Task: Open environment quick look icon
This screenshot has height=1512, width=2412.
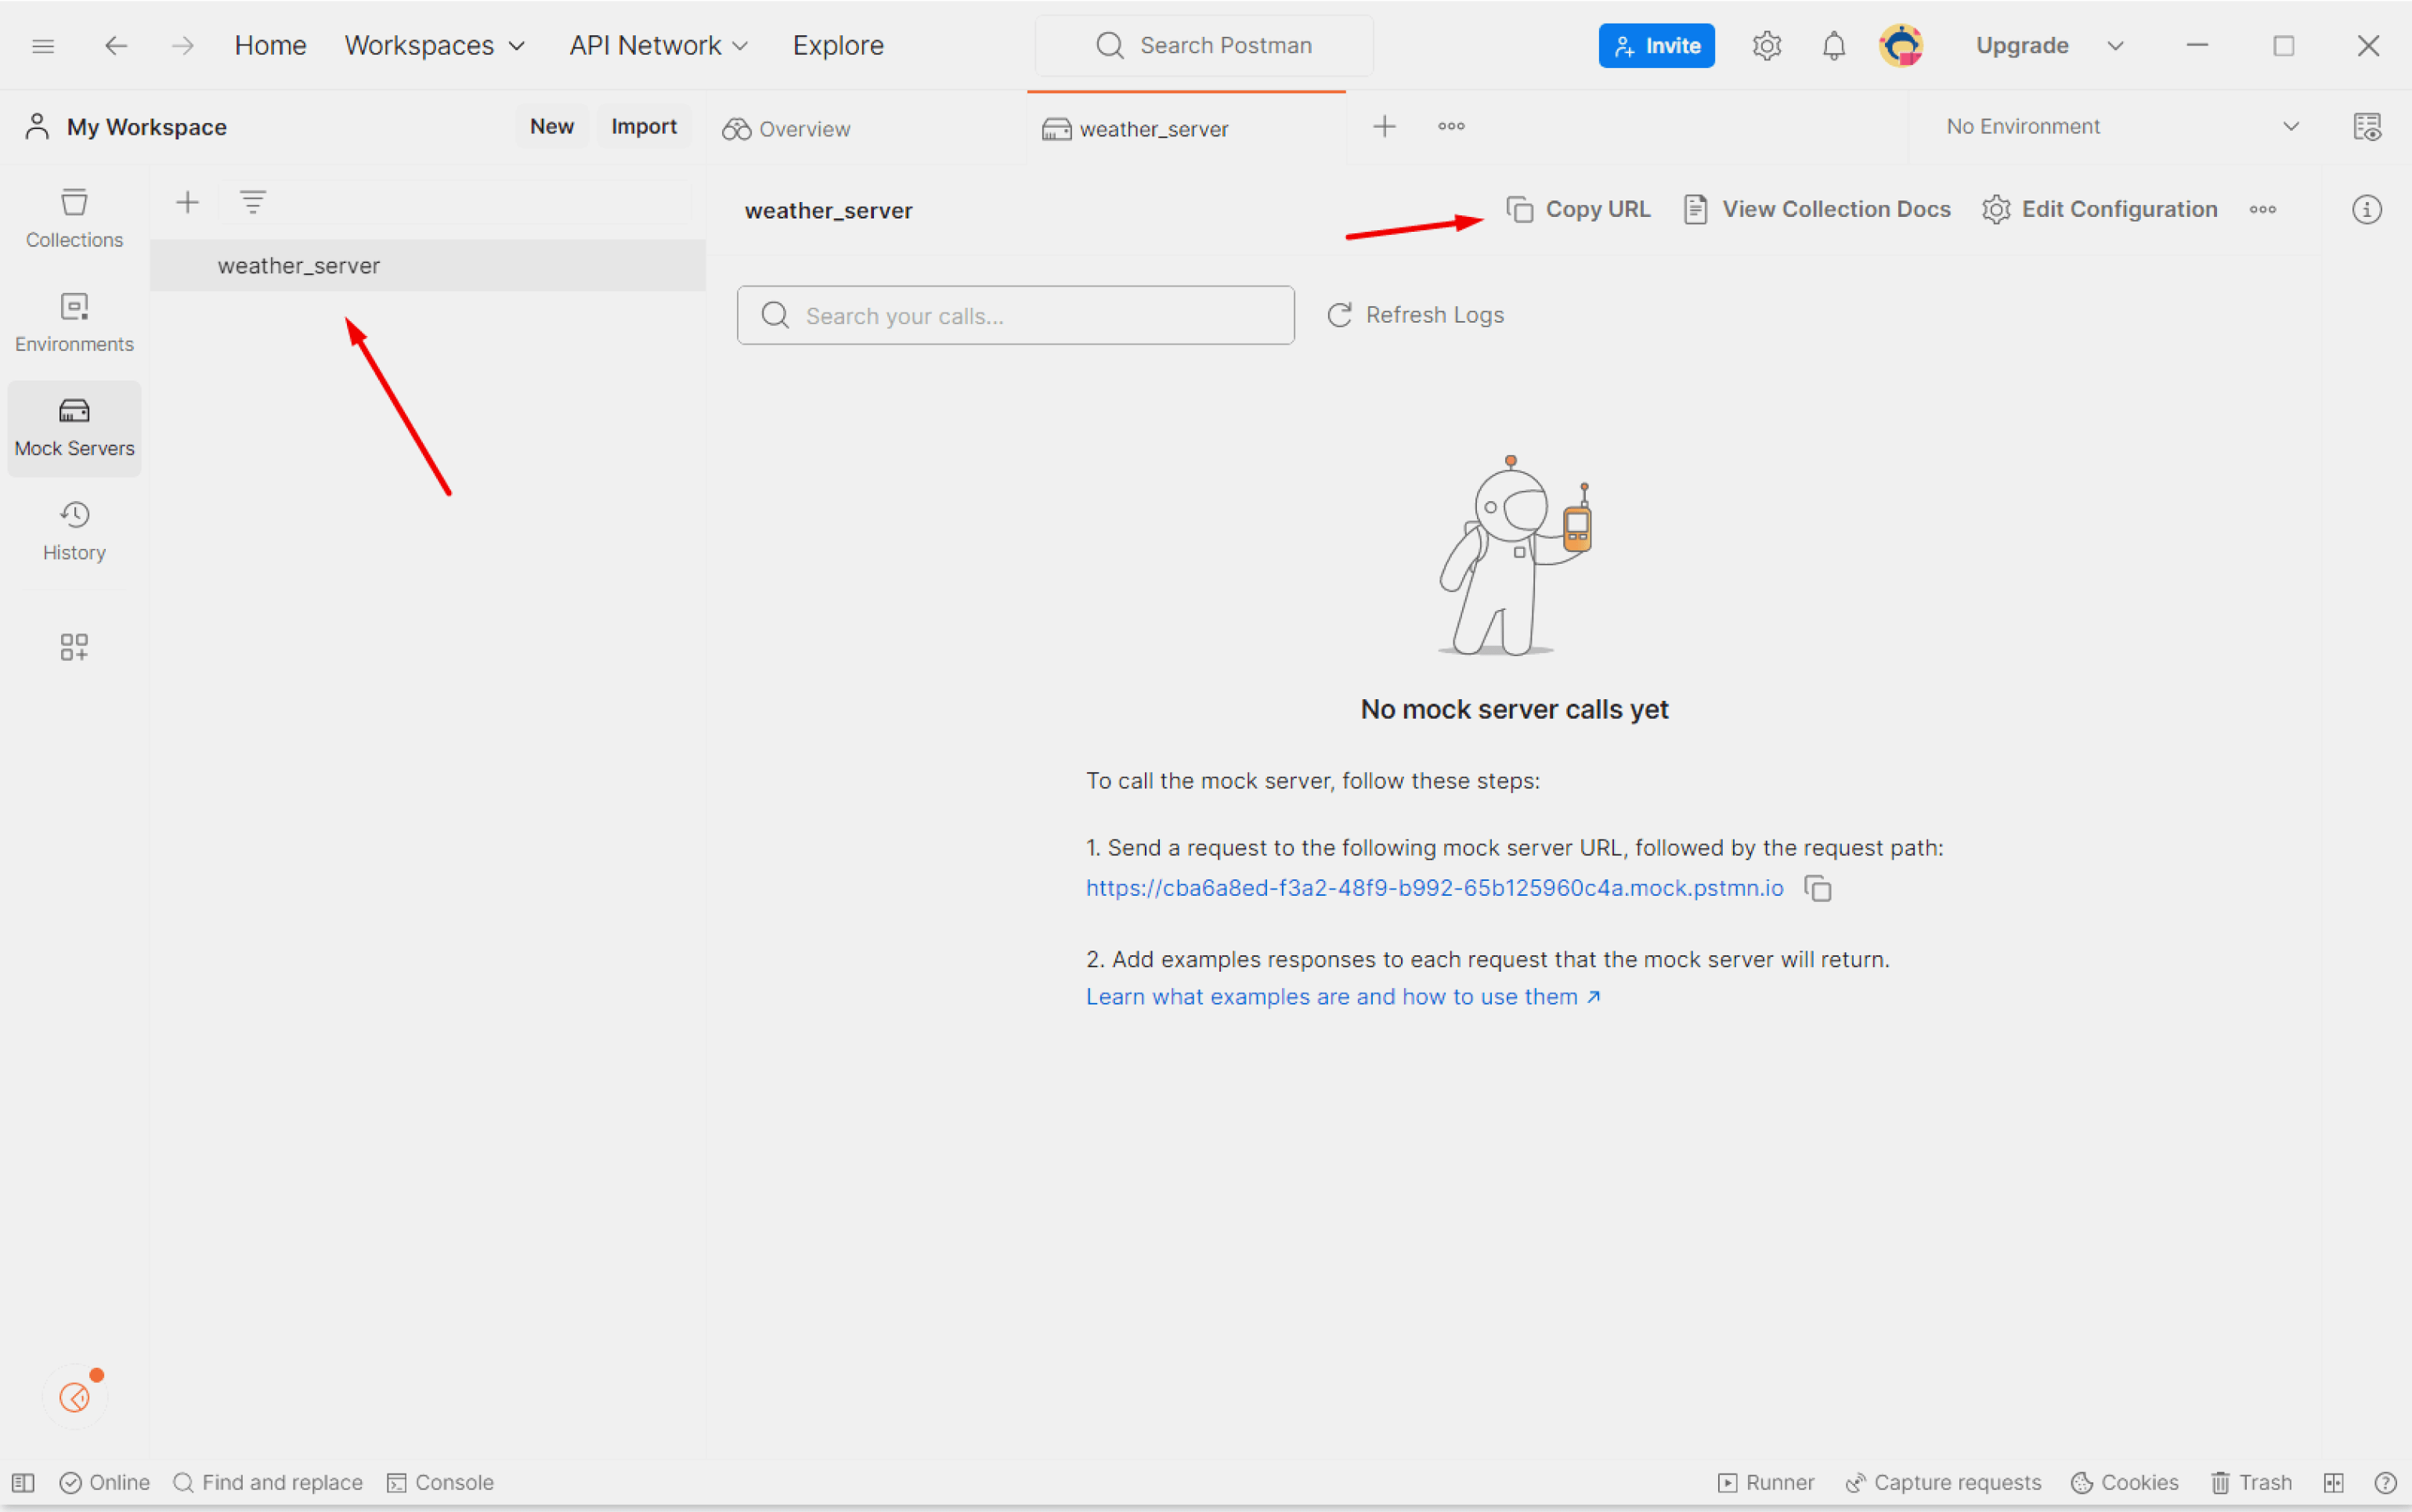Action: (2367, 127)
